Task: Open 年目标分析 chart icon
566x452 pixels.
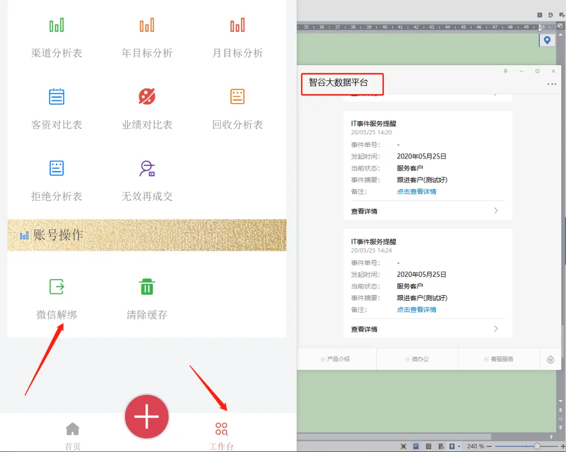Action: tap(147, 25)
